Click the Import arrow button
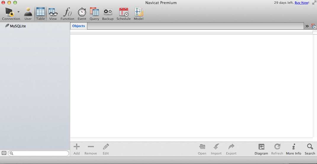 click(x=216, y=149)
